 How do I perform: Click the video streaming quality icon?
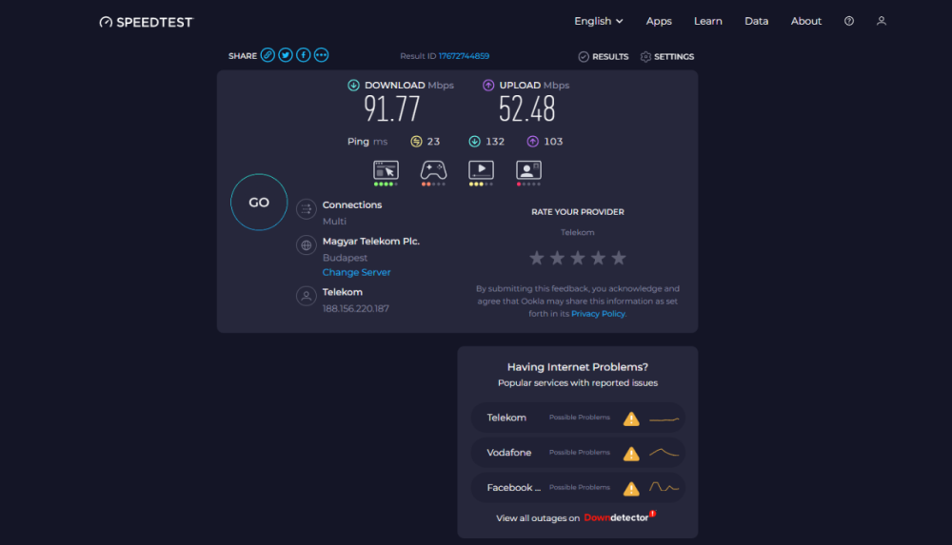(481, 170)
